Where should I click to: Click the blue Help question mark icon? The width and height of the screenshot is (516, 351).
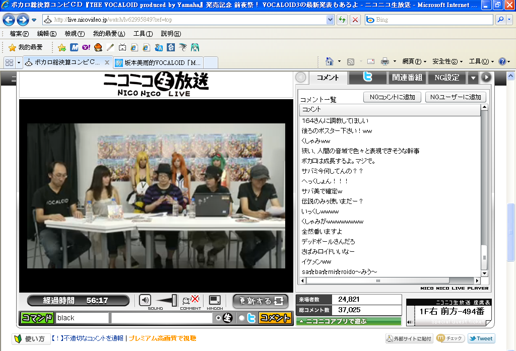502,61
